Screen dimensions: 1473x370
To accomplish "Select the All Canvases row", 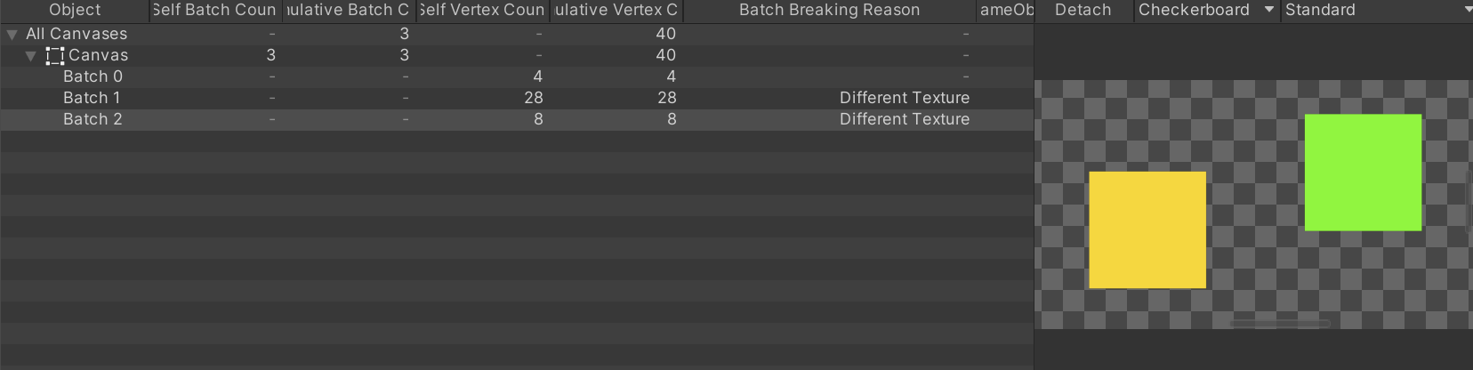I will click(517, 34).
